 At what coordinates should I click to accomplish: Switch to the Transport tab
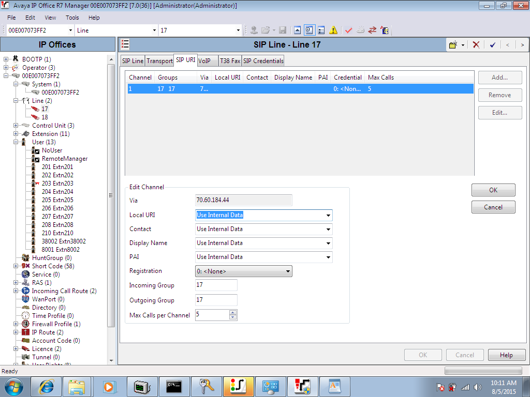click(x=159, y=61)
